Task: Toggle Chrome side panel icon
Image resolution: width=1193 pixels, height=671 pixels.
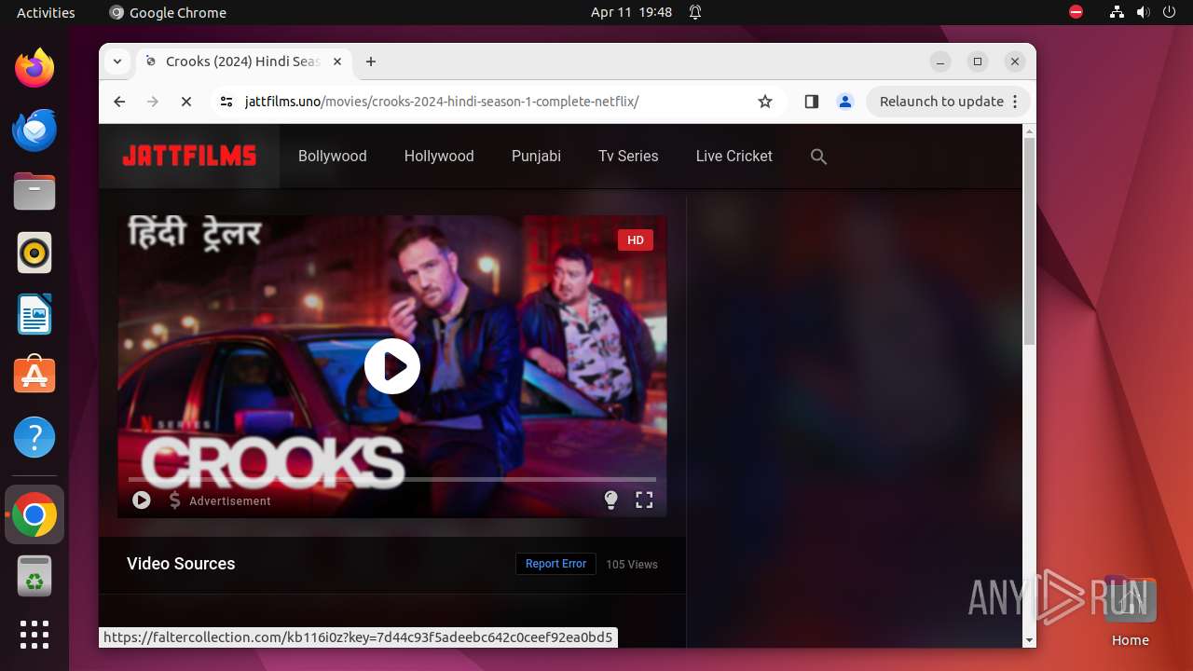Action: [811, 102]
